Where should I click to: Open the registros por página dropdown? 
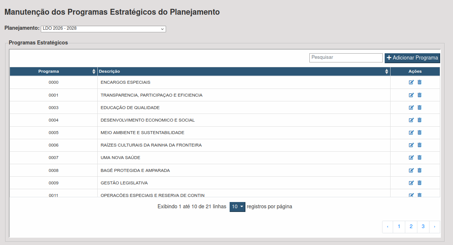pyautogui.click(x=237, y=207)
